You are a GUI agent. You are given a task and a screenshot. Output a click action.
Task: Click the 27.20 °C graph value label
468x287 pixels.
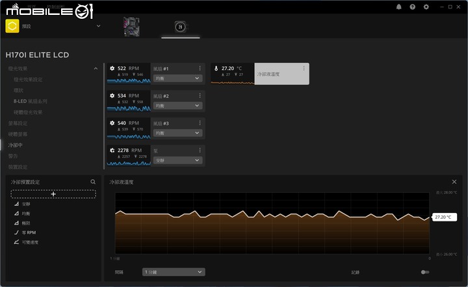(x=445, y=217)
